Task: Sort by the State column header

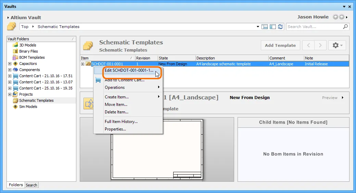Action: tap(177, 58)
